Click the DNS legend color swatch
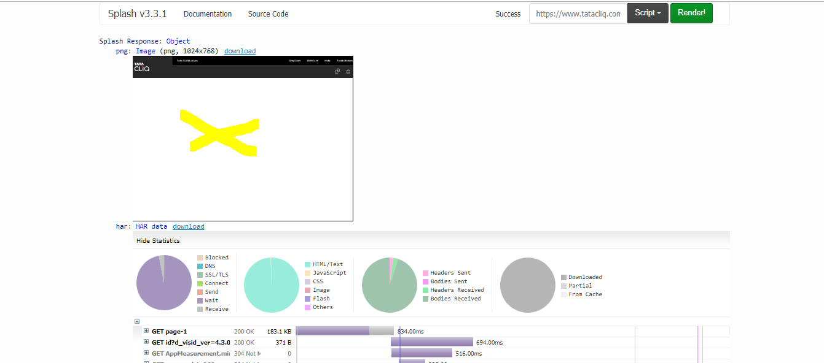Image resolution: width=824 pixels, height=363 pixels. coord(200,266)
